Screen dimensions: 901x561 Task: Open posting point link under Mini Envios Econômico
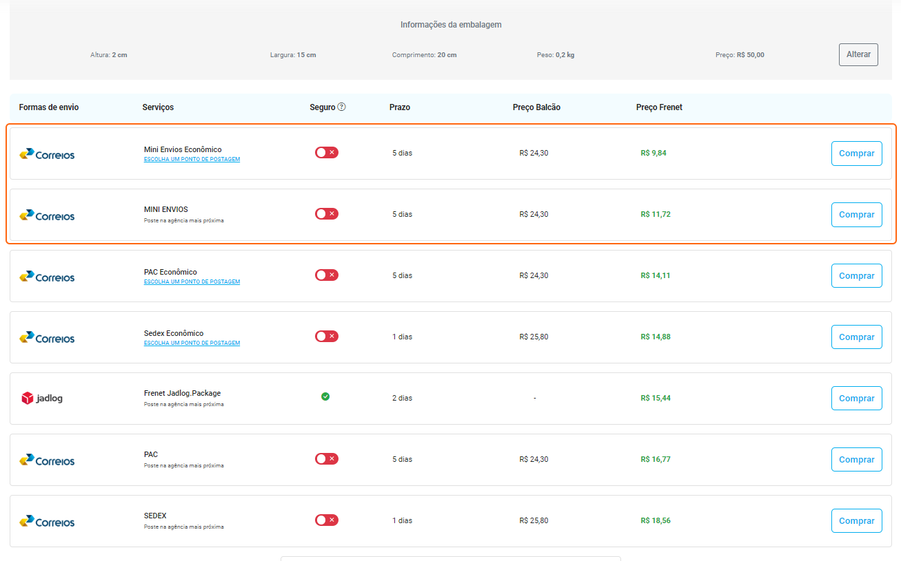192,160
